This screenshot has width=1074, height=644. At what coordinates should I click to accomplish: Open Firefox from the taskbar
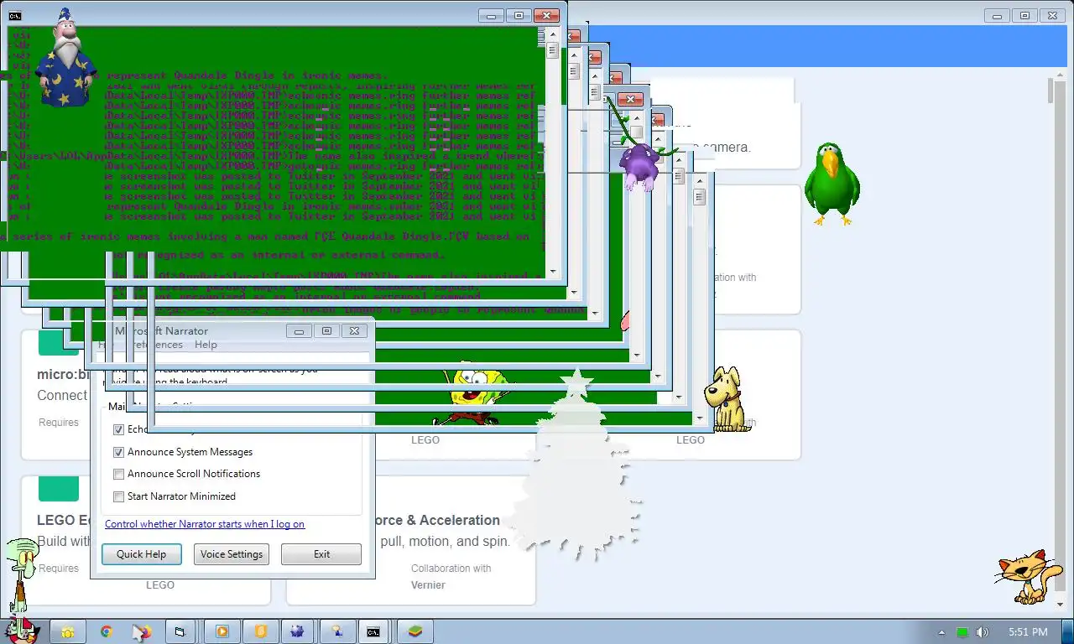click(x=143, y=631)
